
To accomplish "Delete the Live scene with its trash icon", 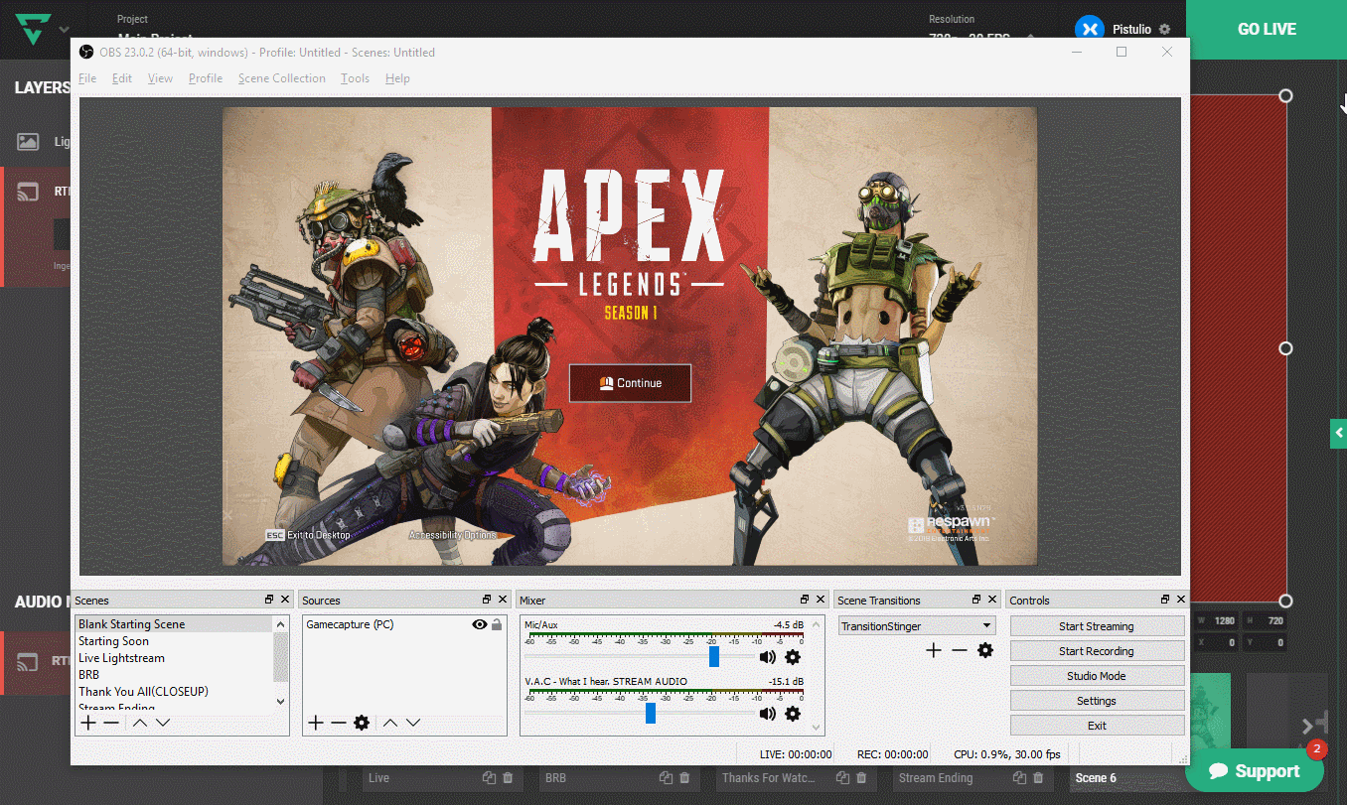I will point(508,778).
